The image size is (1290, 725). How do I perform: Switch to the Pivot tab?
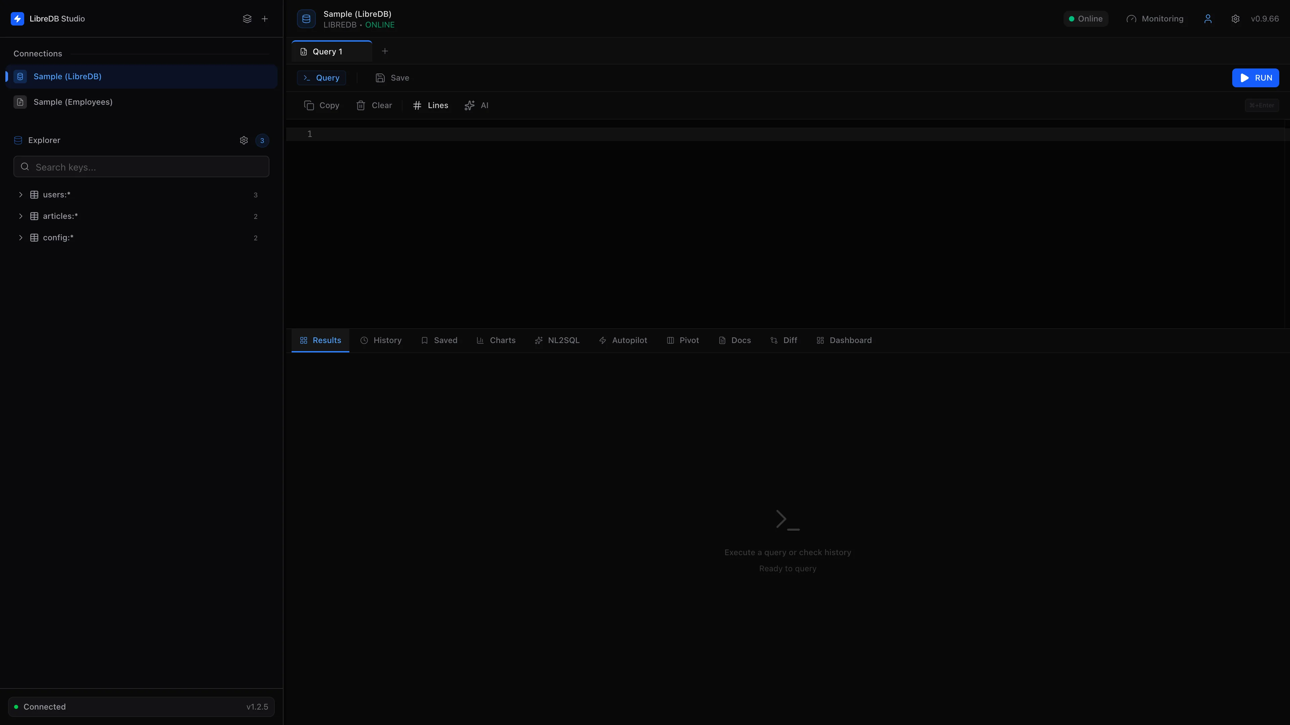pos(683,340)
